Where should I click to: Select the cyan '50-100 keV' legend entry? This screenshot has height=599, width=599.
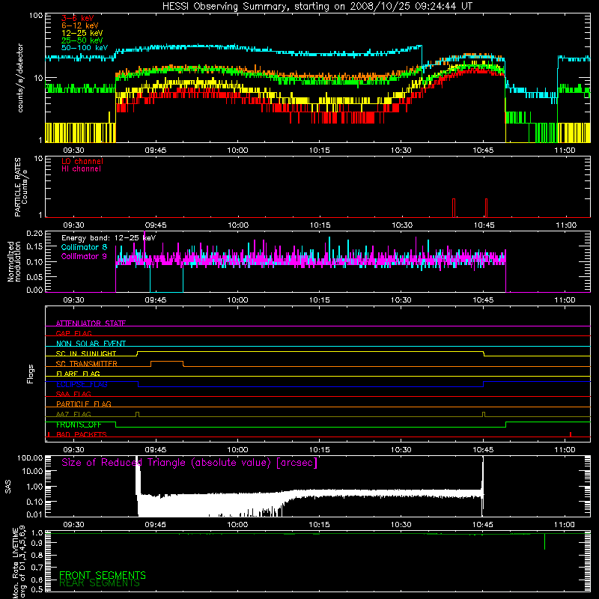pyautogui.click(x=85, y=48)
